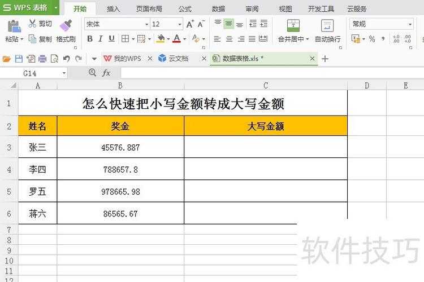The height and width of the screenshot is (282, 424).
Task: Click the distributed alignment icon
Action: 263,39
